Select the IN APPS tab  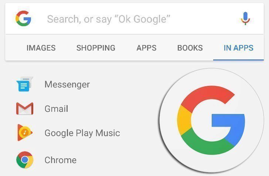238,48
